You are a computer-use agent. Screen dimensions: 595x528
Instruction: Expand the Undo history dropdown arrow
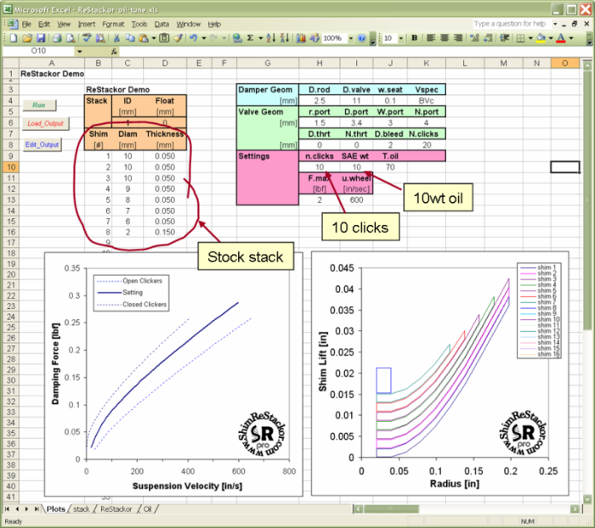tap(204, 38)
